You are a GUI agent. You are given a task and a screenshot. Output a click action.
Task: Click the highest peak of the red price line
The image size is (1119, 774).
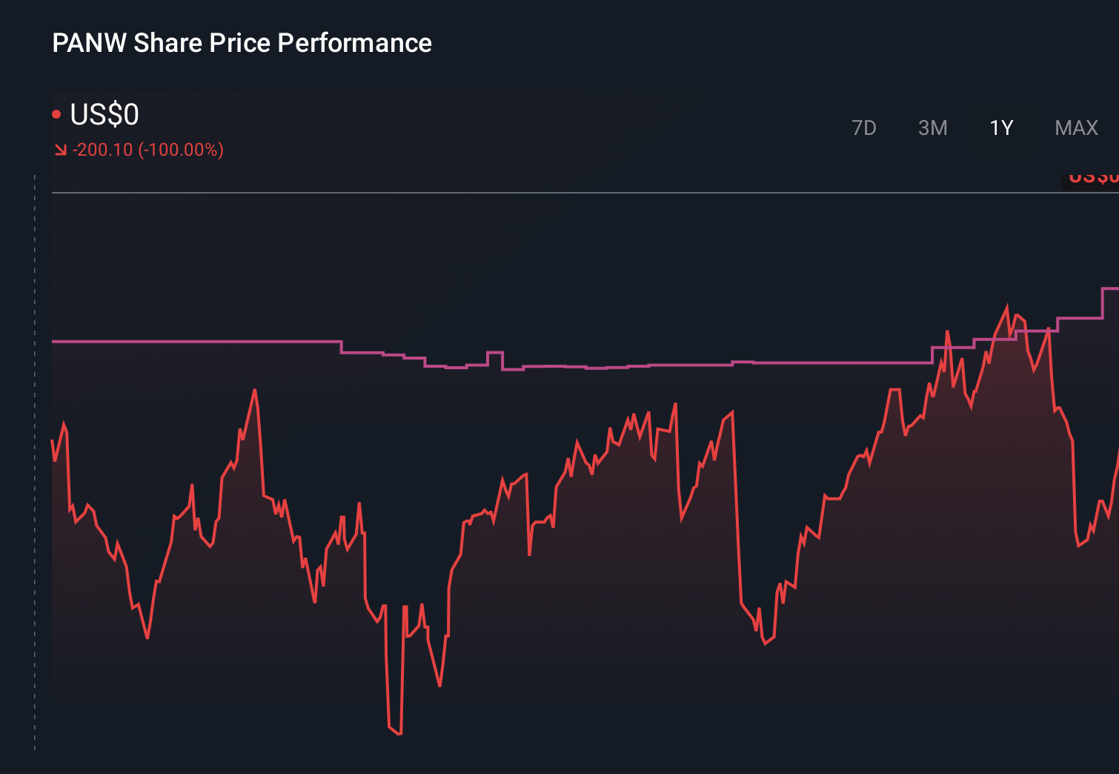point(1006,302)
